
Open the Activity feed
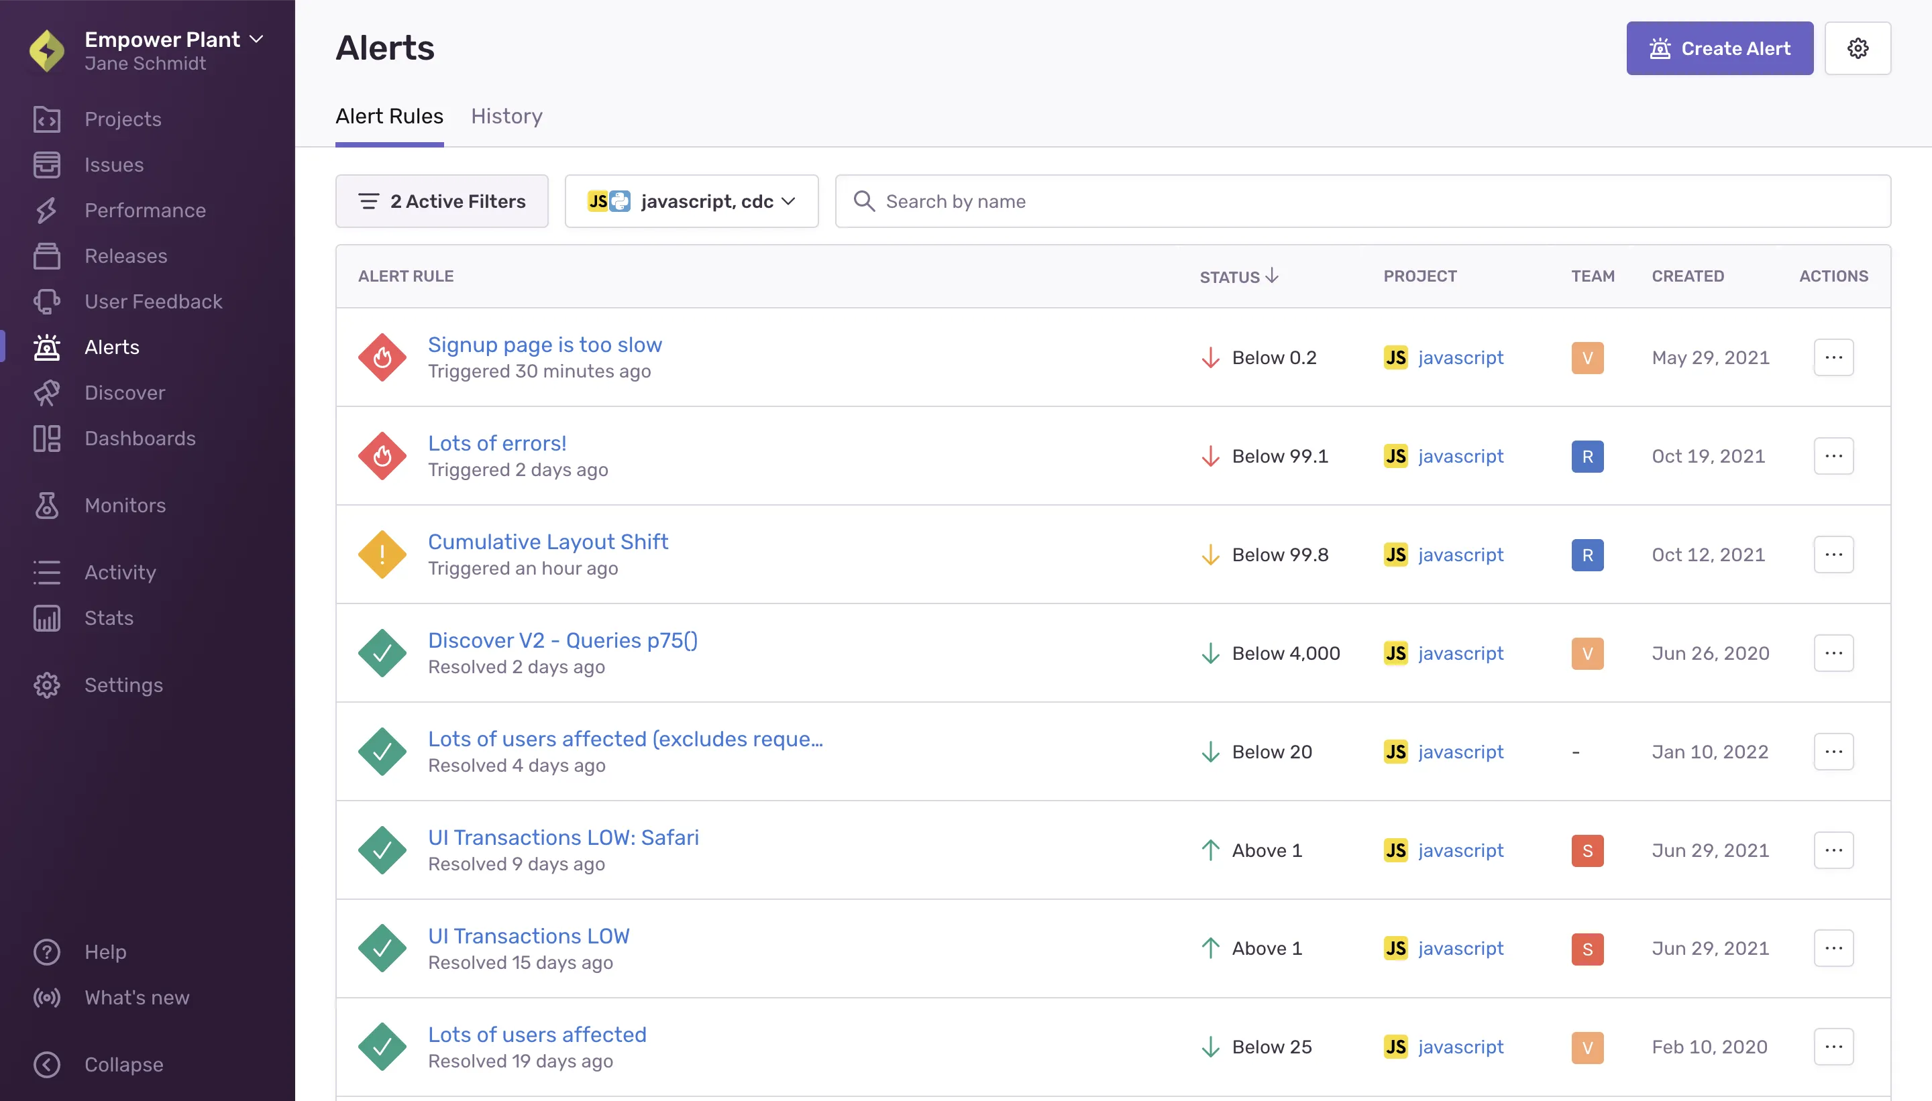pyautogui.click(x=119, y=572)
